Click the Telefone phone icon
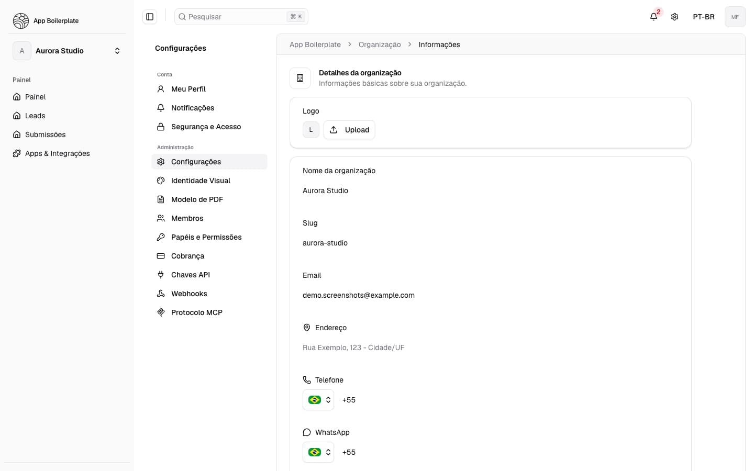This screenshot has width=754, height=471. point(307,380)
